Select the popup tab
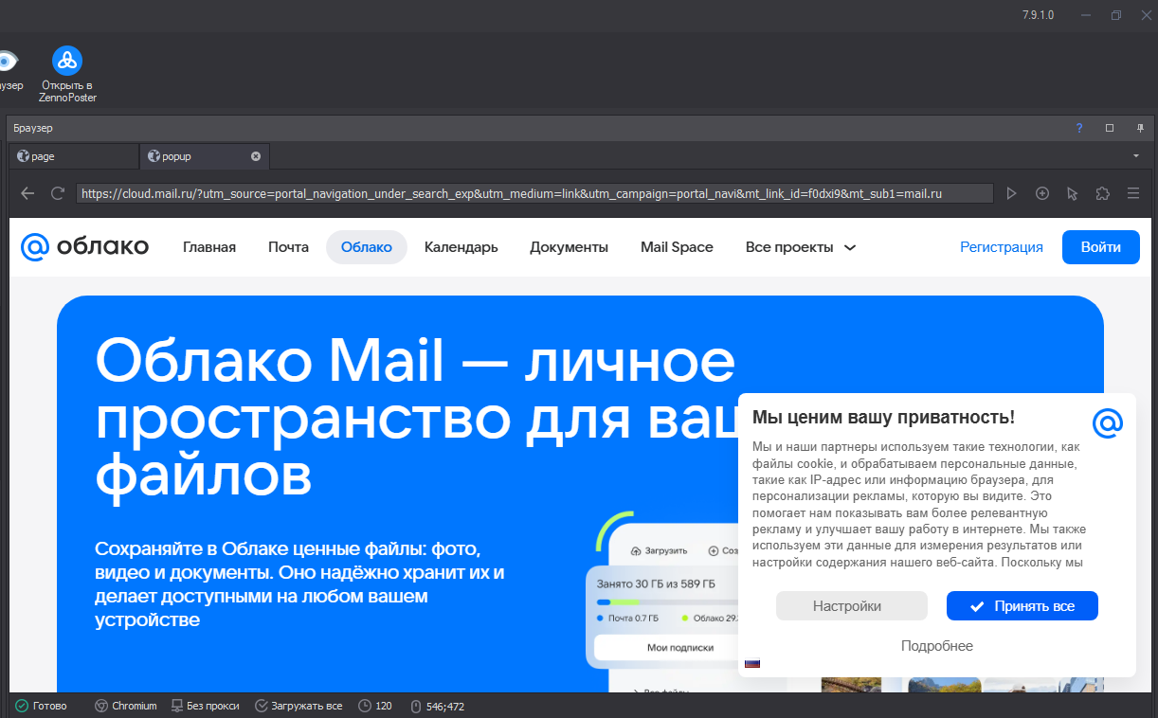Image resolution: width=1158 pixels, height=718 pixels. tap(205, 156)
